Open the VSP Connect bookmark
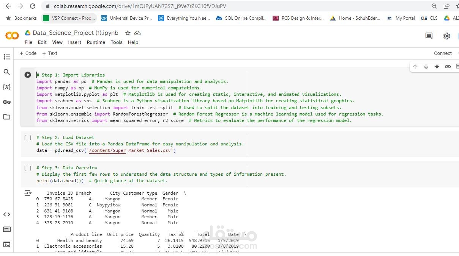The height and width of the screenshot is (256, 459). [x=69, y=18]
